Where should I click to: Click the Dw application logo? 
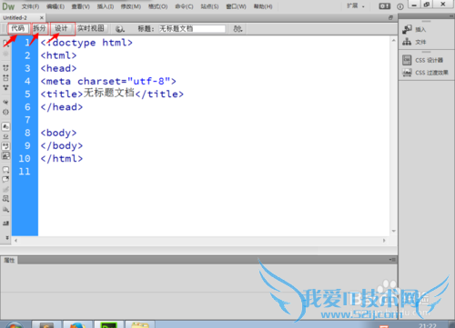tap(8, 6)
